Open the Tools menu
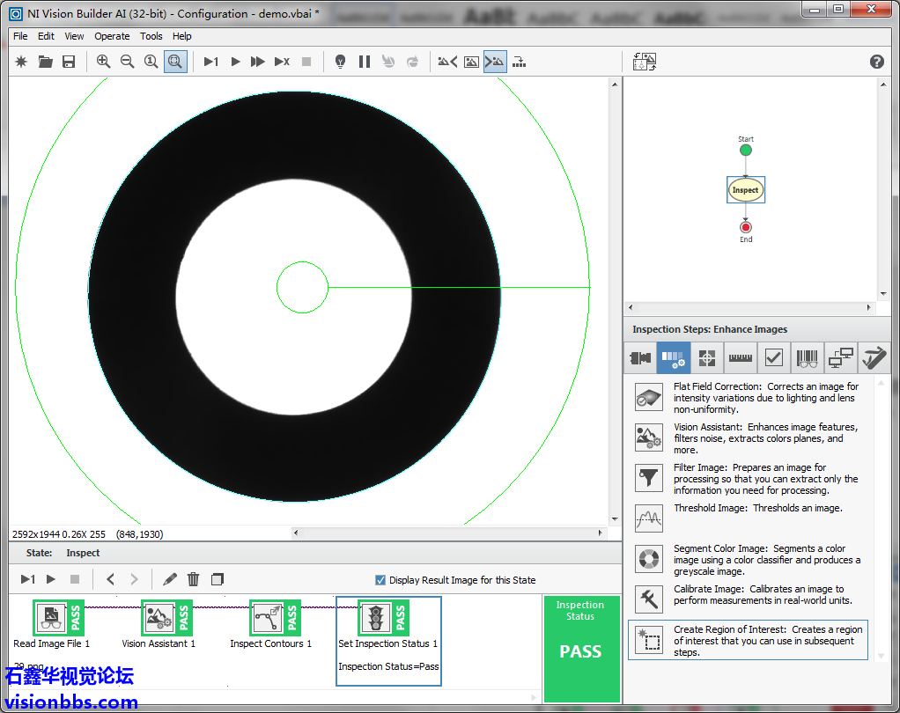The height and width of the screenshot is (713, 900). [x=151, y=36]
